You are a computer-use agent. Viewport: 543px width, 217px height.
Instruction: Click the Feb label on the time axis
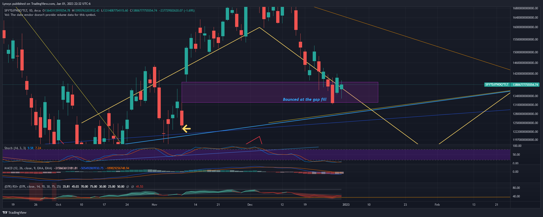(x=437, y=205)
